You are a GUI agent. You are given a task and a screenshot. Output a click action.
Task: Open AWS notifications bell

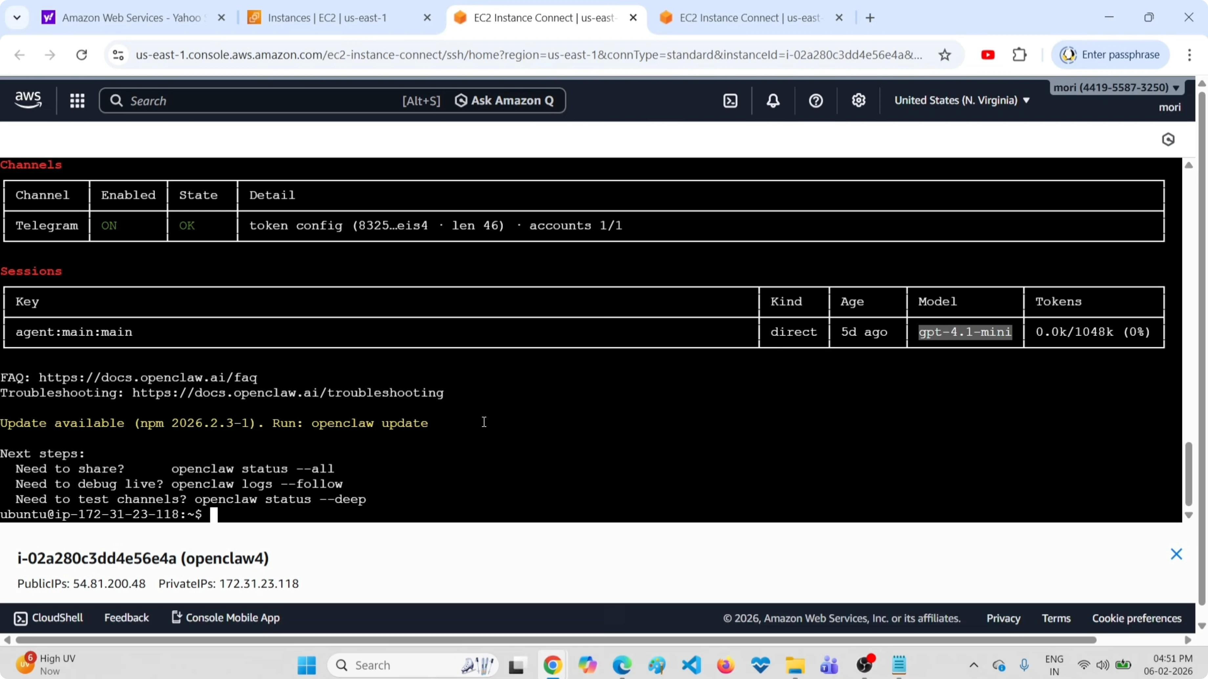click(773, 100)
